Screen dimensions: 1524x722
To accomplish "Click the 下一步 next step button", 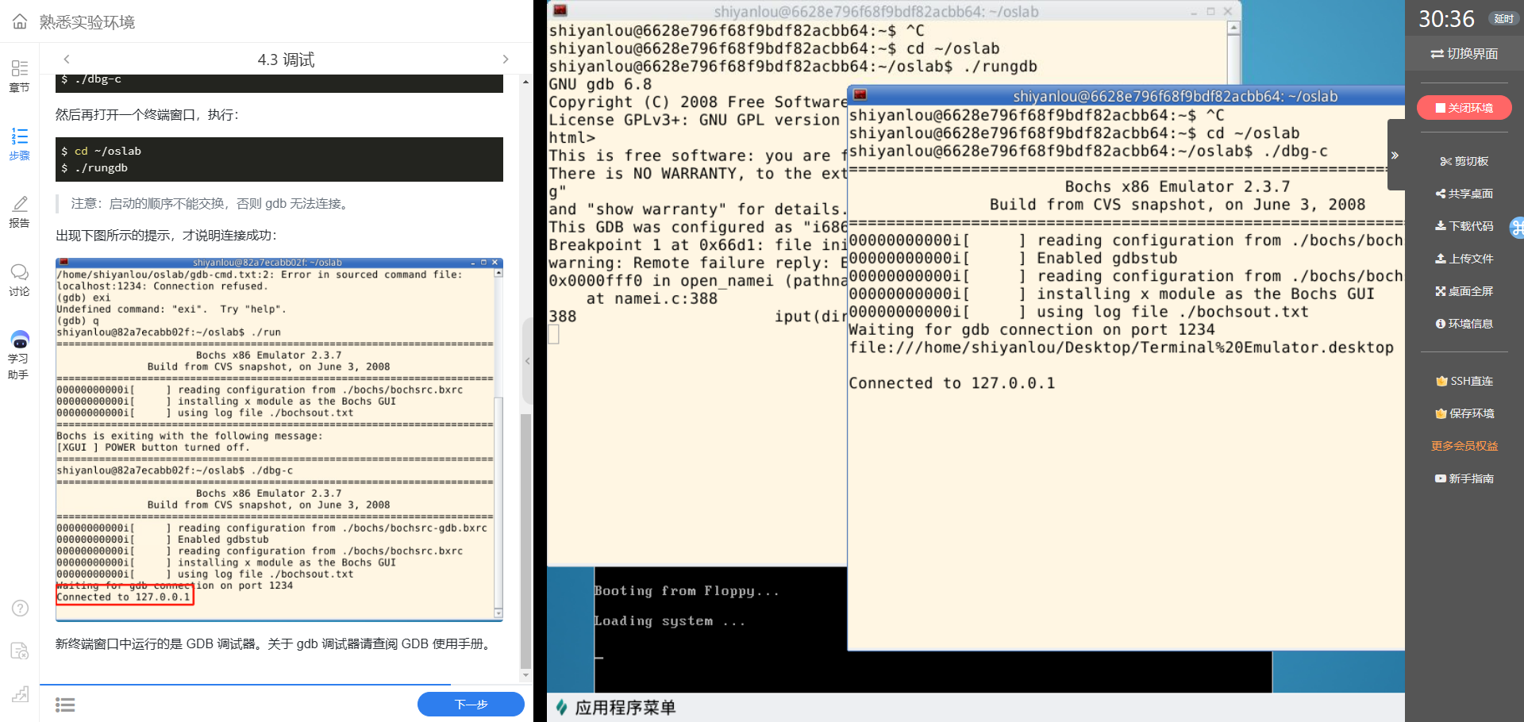I will (471, 704).
